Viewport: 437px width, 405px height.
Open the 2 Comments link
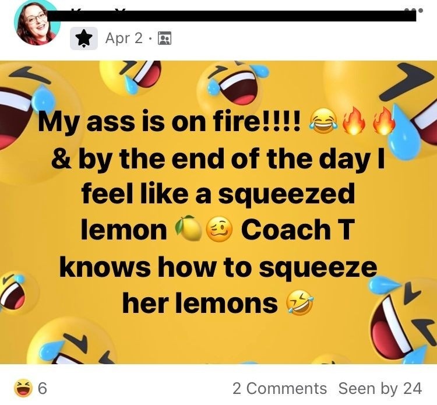(x=279, y=388)
